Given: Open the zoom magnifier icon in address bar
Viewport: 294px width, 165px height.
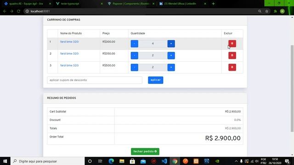Looking at the screenshot, I should tap(260, 11).
